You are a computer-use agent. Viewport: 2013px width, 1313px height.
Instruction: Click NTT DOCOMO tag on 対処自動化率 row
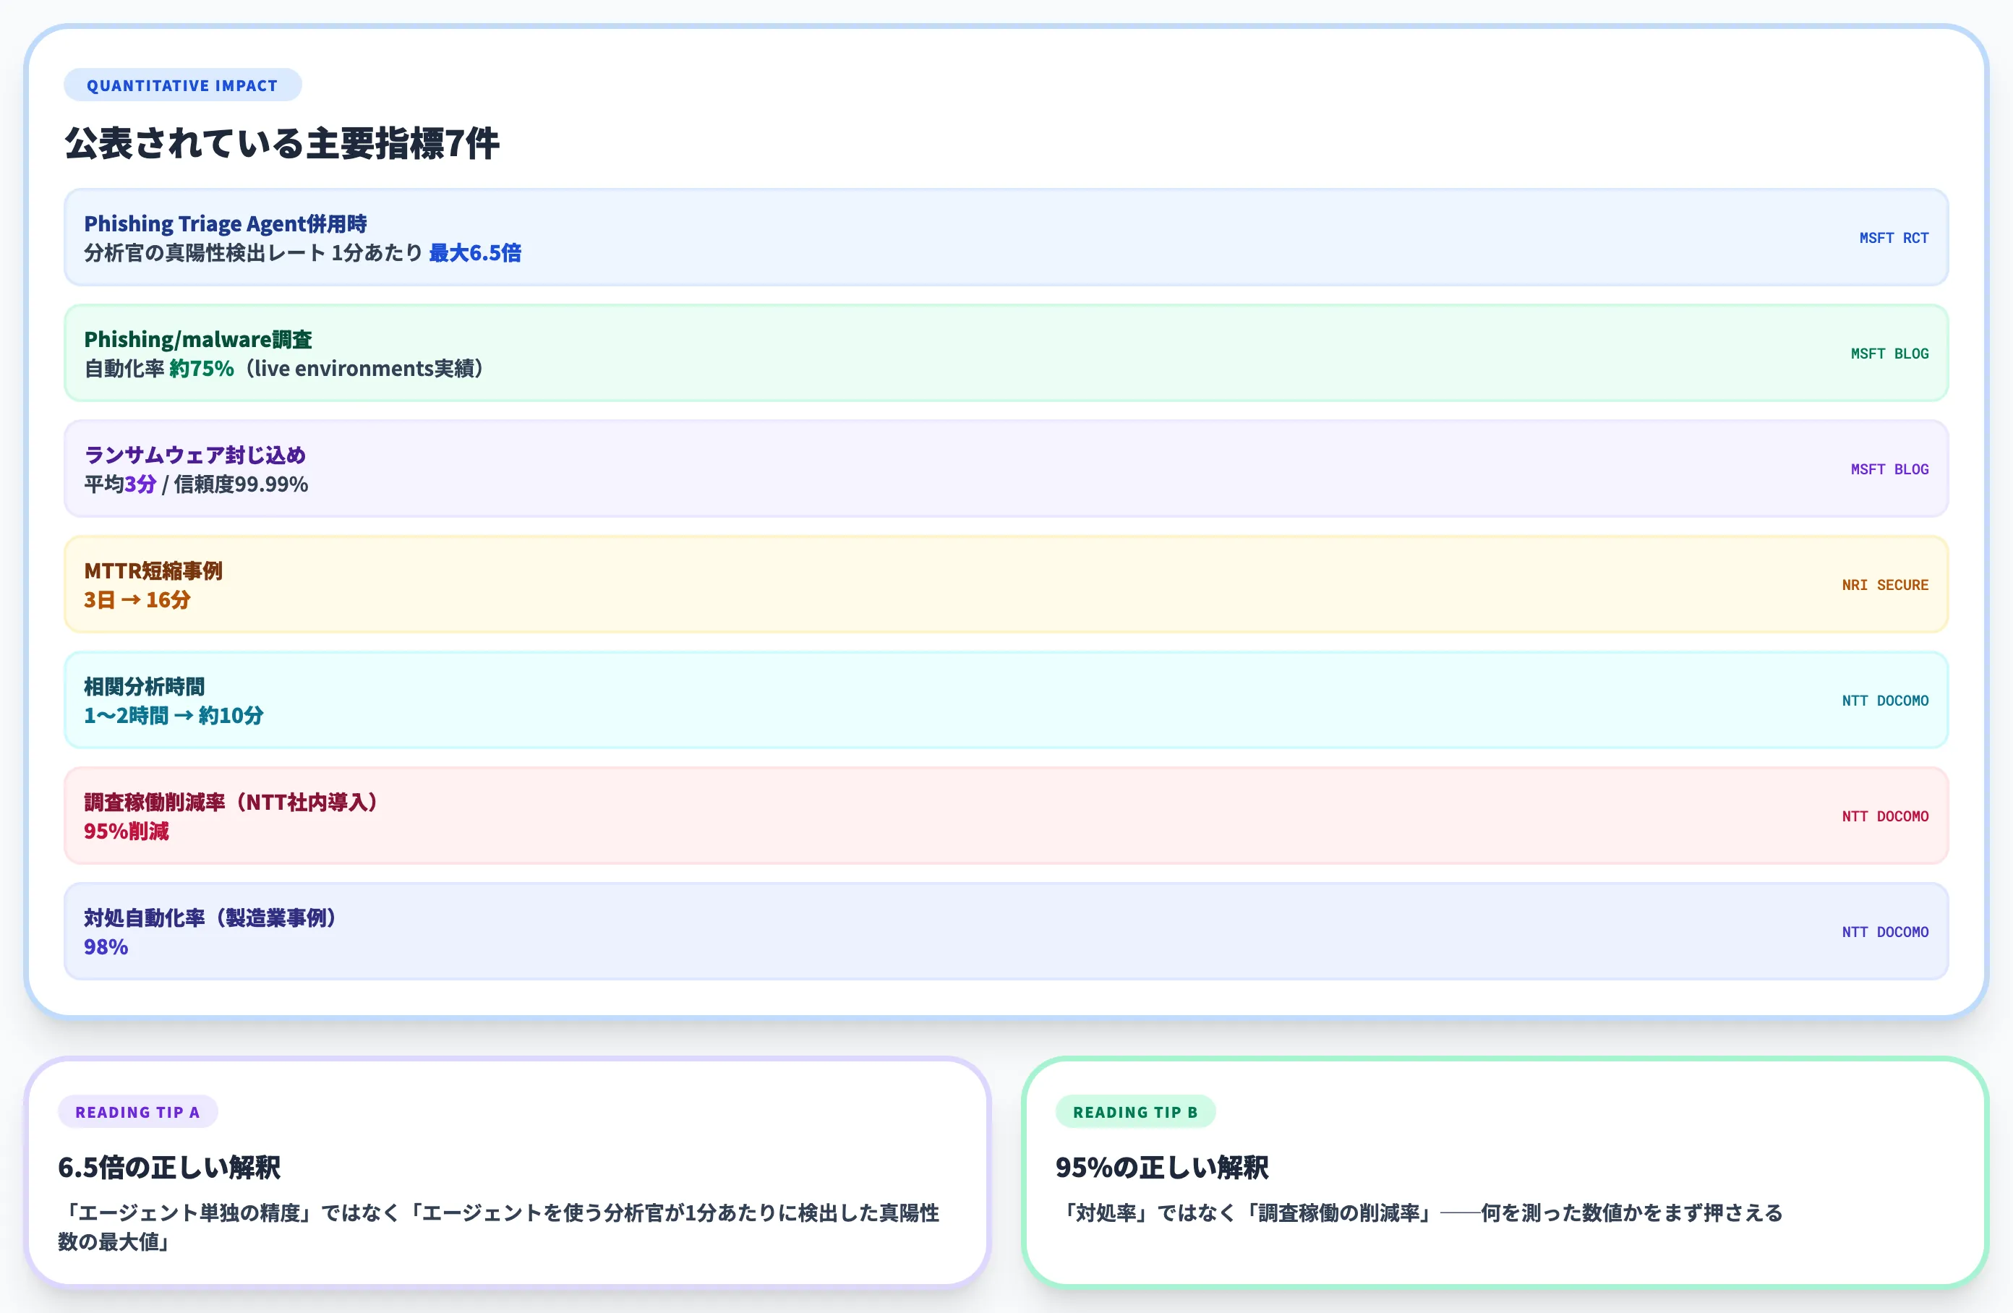(x=1885, y=932)
